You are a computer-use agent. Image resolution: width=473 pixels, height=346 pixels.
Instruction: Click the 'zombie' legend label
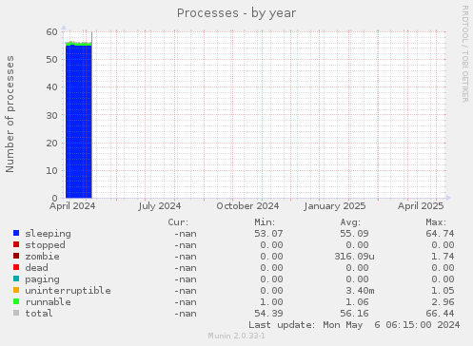42,257
